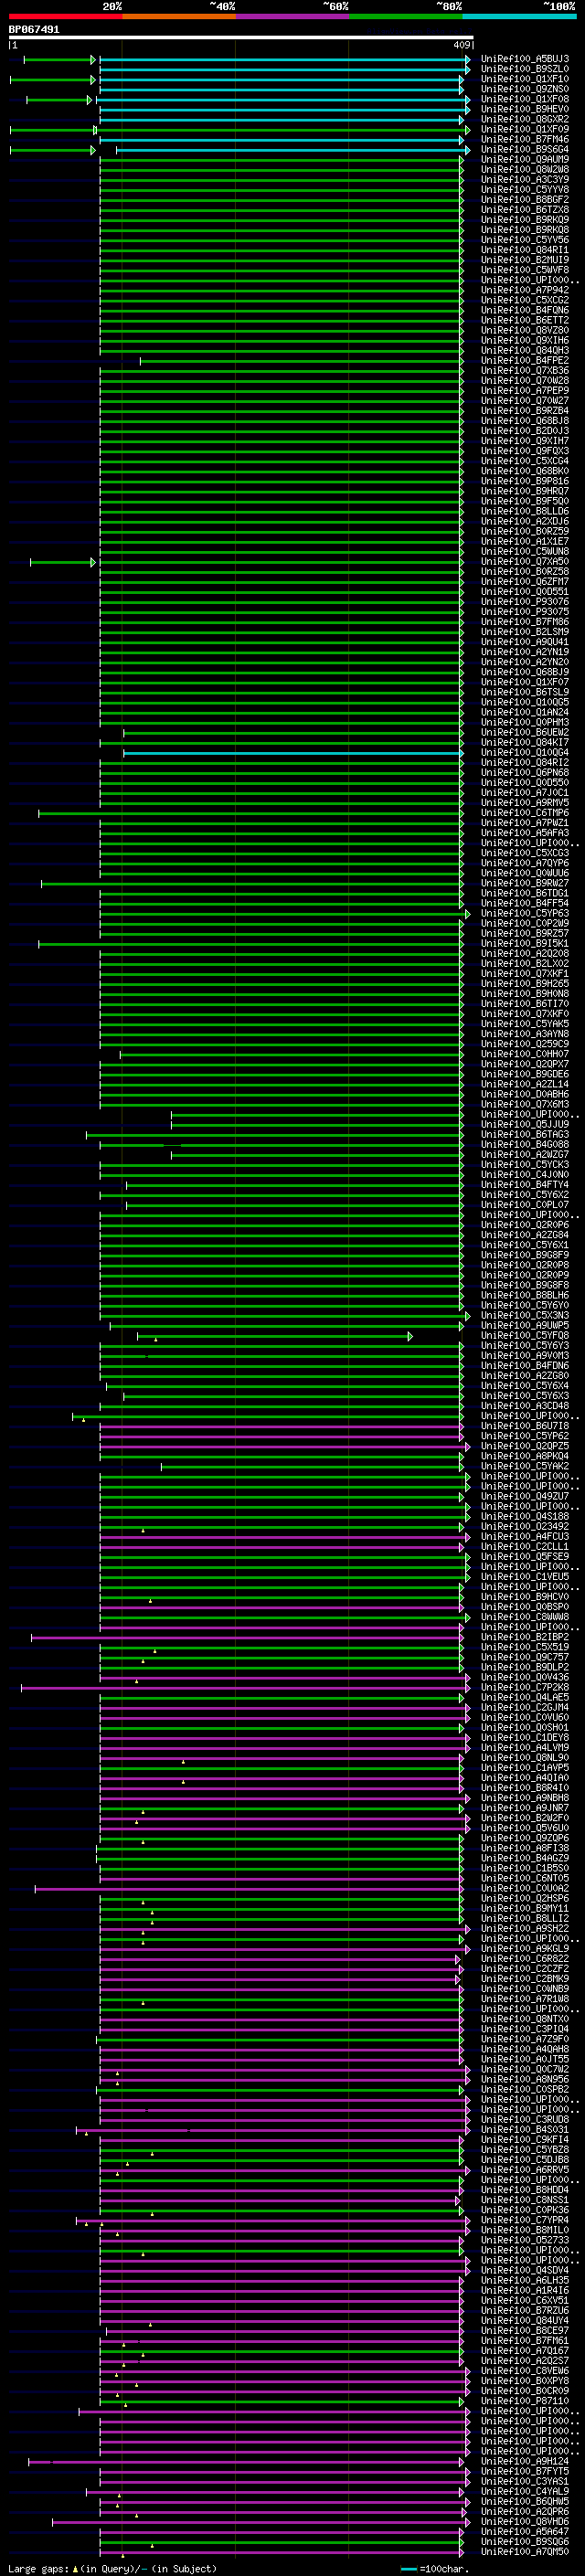Click the hit label UniRef100_Q4SDV4
The height and width of the screenshot is (2576, 585).
coord(525,2270)
